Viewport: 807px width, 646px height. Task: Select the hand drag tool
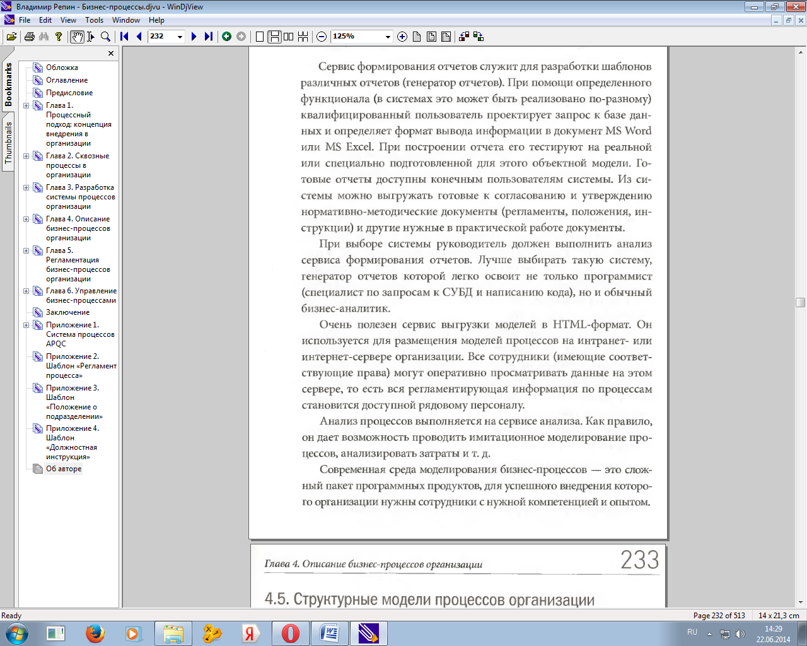[77, 37]
